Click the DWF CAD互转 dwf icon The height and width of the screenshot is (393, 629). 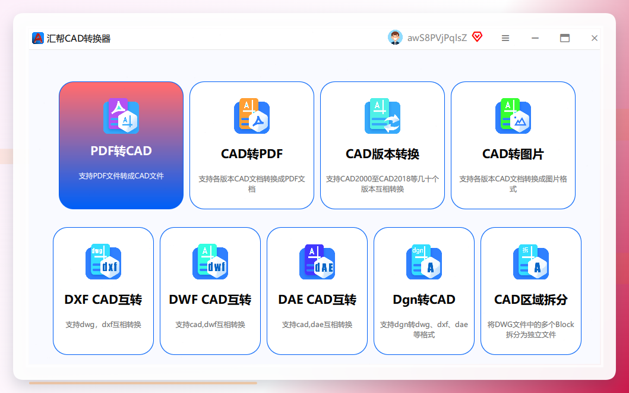[x=210, y=262]
